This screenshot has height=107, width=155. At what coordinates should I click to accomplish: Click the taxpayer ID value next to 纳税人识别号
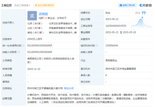[x=40, y=52]
